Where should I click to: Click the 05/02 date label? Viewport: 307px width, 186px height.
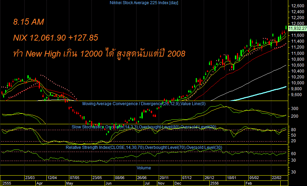tap(254, 178)
